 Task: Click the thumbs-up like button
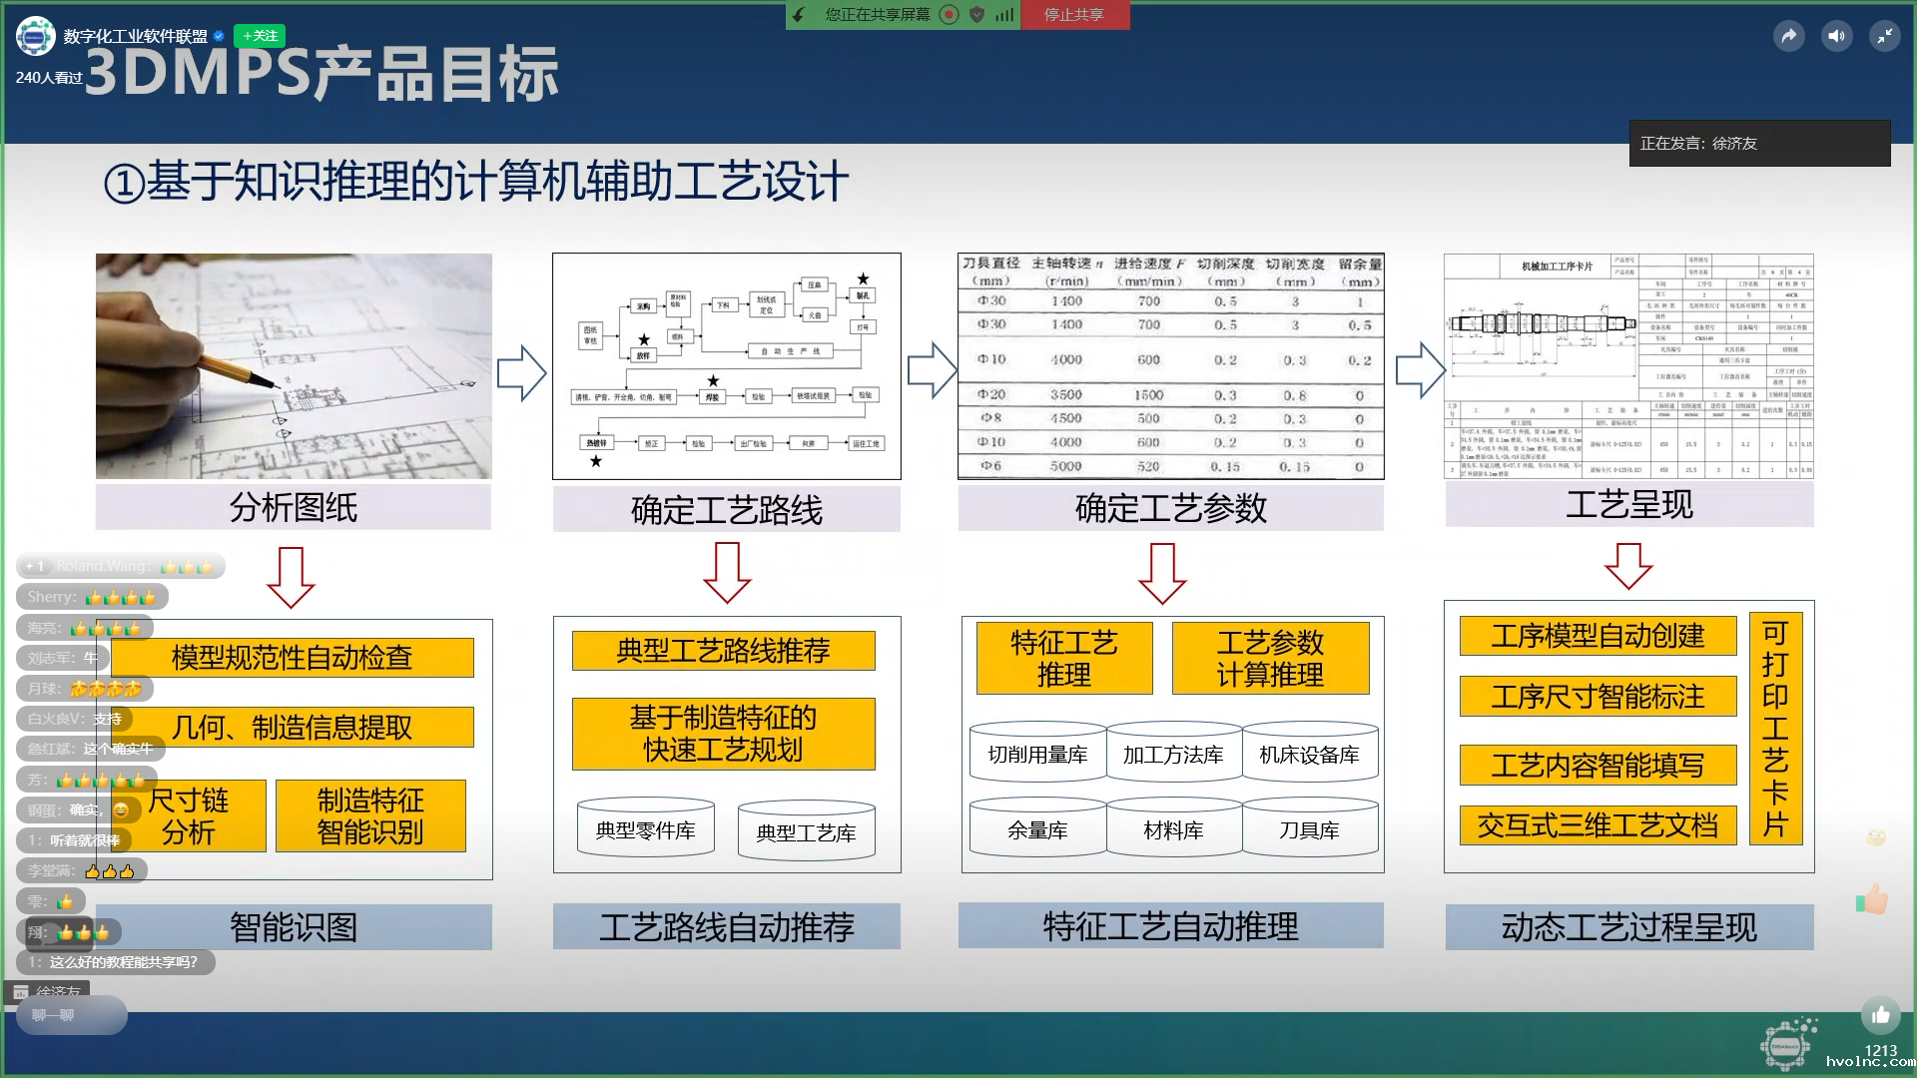point(1881,1016)
